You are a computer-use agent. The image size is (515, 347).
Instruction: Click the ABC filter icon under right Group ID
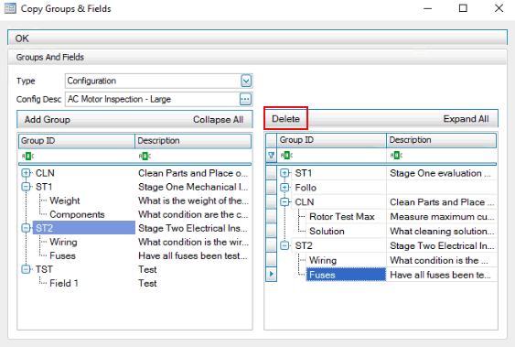coord(286,155)
